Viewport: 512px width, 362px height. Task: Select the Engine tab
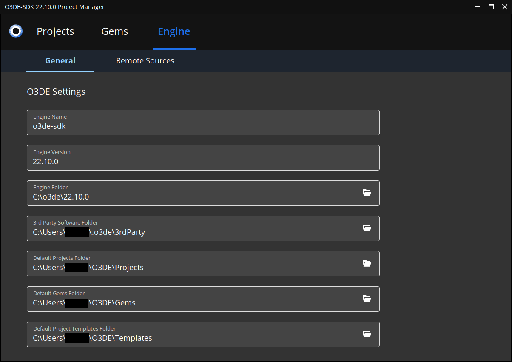174,31
